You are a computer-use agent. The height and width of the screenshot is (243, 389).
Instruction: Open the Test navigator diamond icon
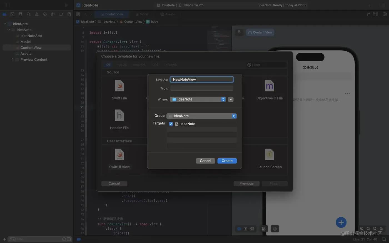pyautogui.click(x=45, y=14)
